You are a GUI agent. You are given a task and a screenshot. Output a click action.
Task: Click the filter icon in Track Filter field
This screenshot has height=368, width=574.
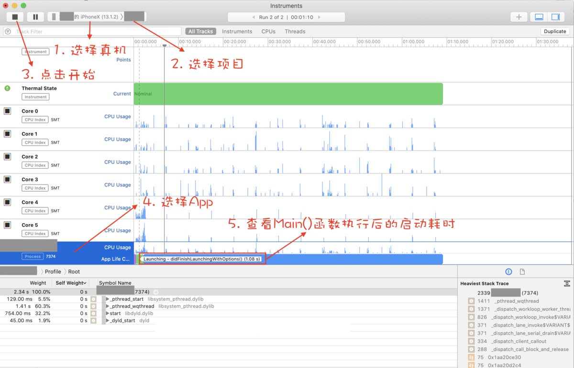click(8, 31)
